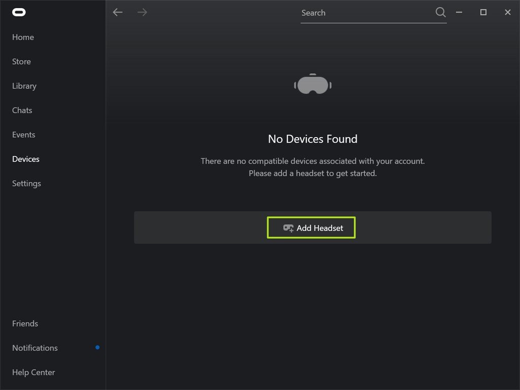Open the Help Center link

[x=34, y=372]
